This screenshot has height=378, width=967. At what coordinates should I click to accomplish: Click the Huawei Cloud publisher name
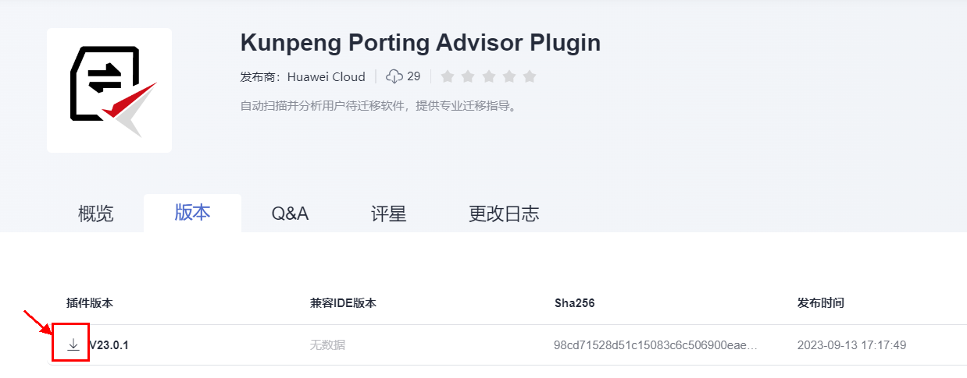tap(326, 76)
